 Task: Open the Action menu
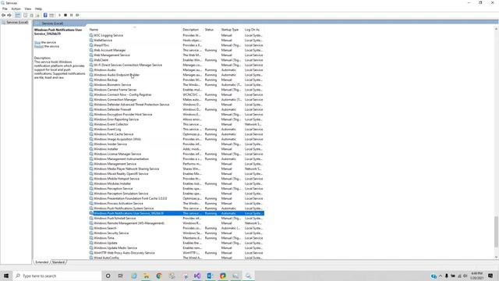pos(16,9)
